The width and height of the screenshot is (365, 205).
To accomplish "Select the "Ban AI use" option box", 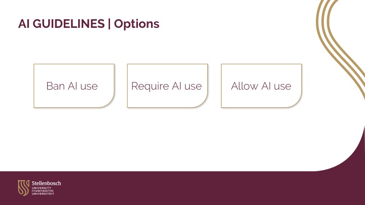I will pos(74,86).
